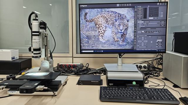The image size is (188, 105).
Task: Click the lower-left diagonal stage arrow
Action: [x=140, y=44]
